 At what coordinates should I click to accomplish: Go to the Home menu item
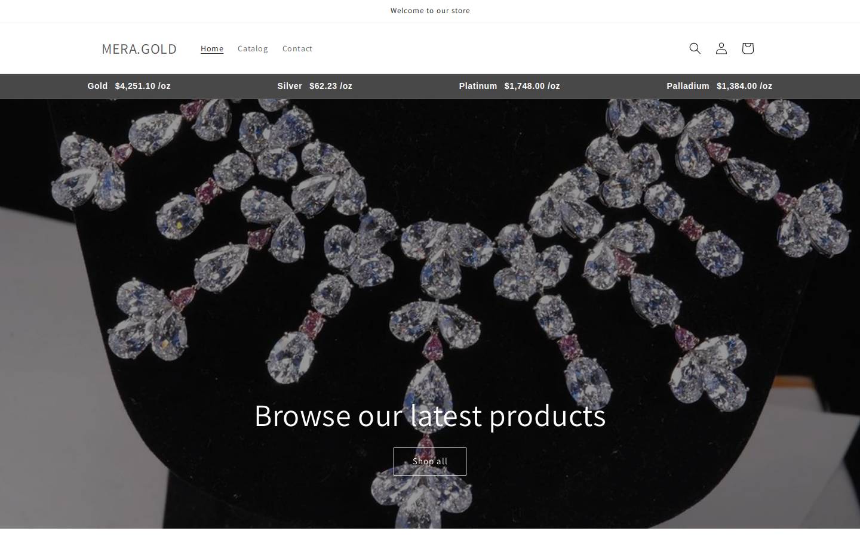(x=212, y=48)
